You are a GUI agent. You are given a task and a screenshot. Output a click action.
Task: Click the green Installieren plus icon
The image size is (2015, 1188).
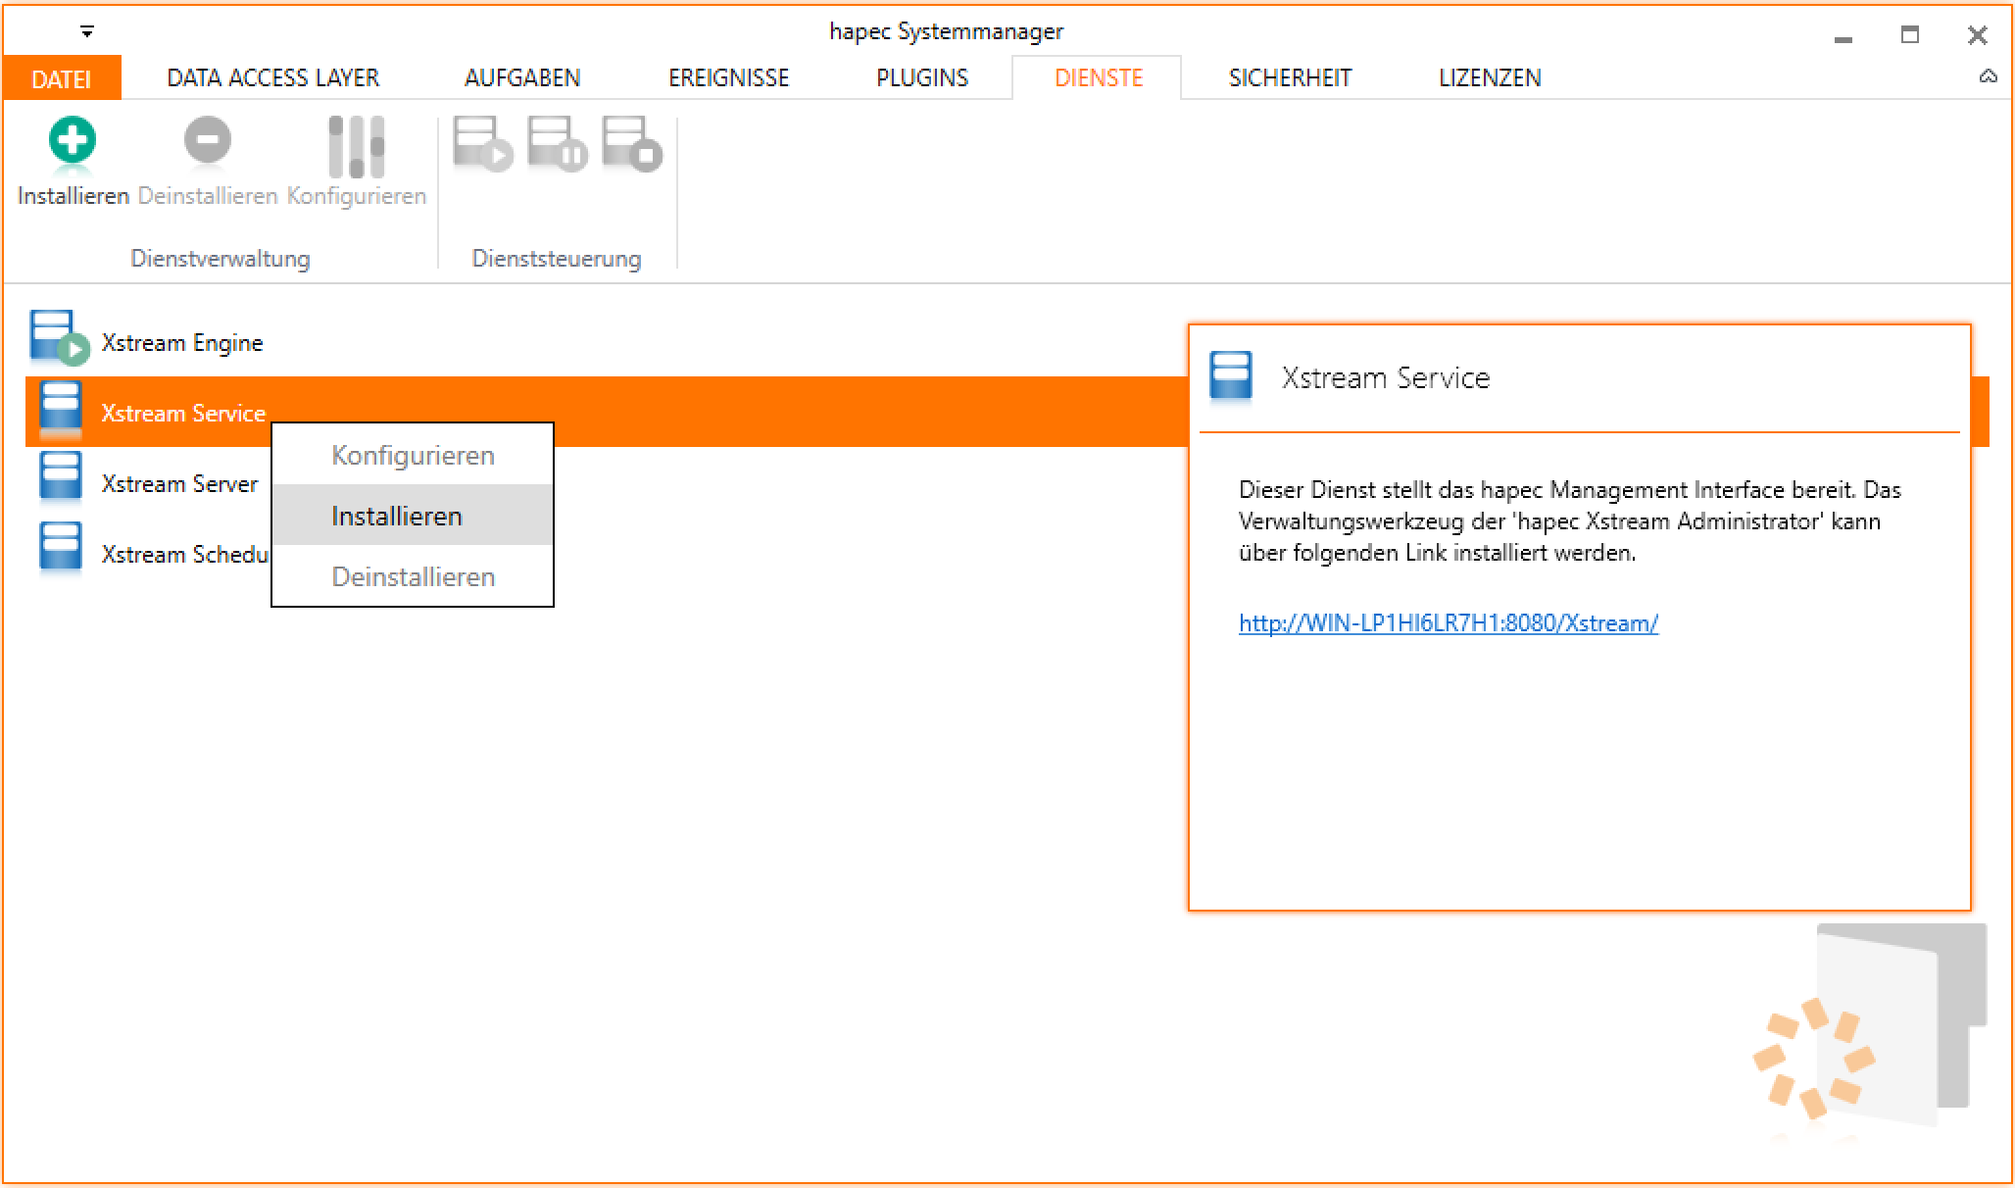pyautogui.click(x=73, y=141)
